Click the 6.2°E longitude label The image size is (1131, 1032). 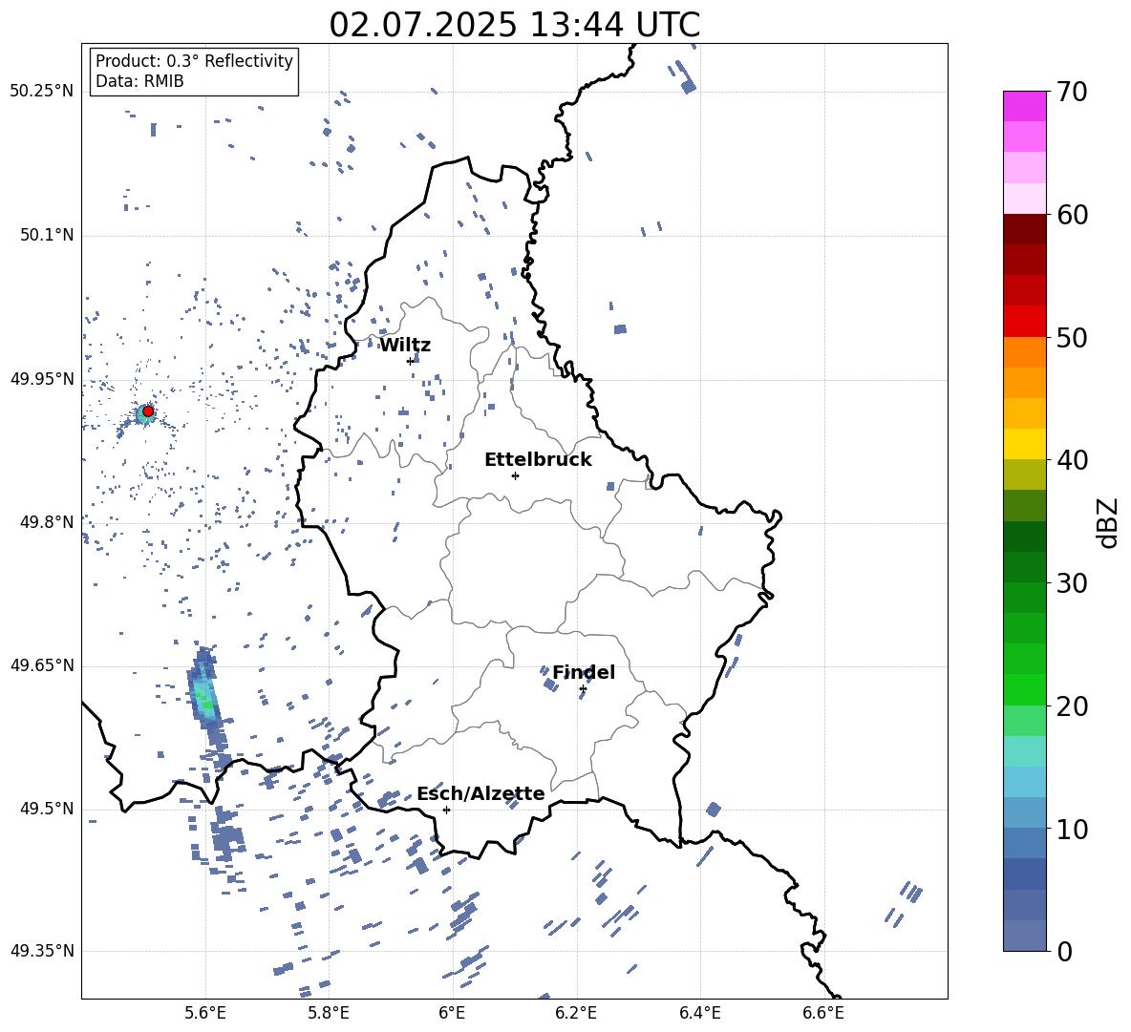click(x=576, y=1013)
